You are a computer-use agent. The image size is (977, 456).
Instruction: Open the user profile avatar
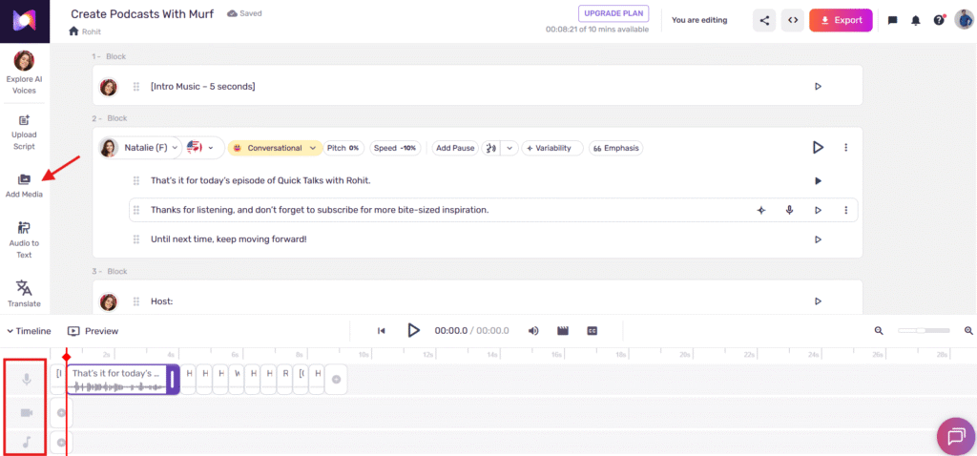click(964, 19)
